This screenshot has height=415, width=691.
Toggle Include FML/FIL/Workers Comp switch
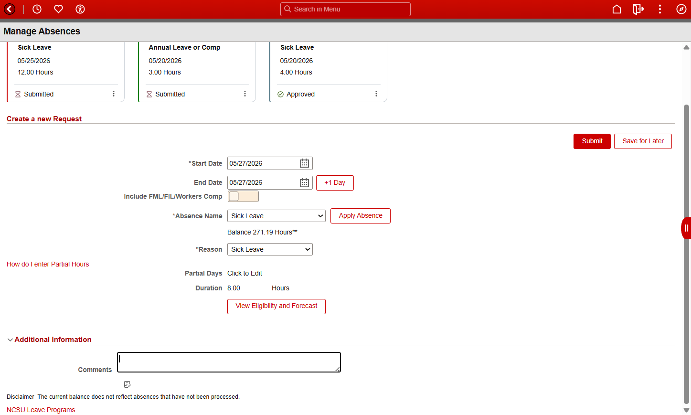pyautogui.click(x=243, y=196)
